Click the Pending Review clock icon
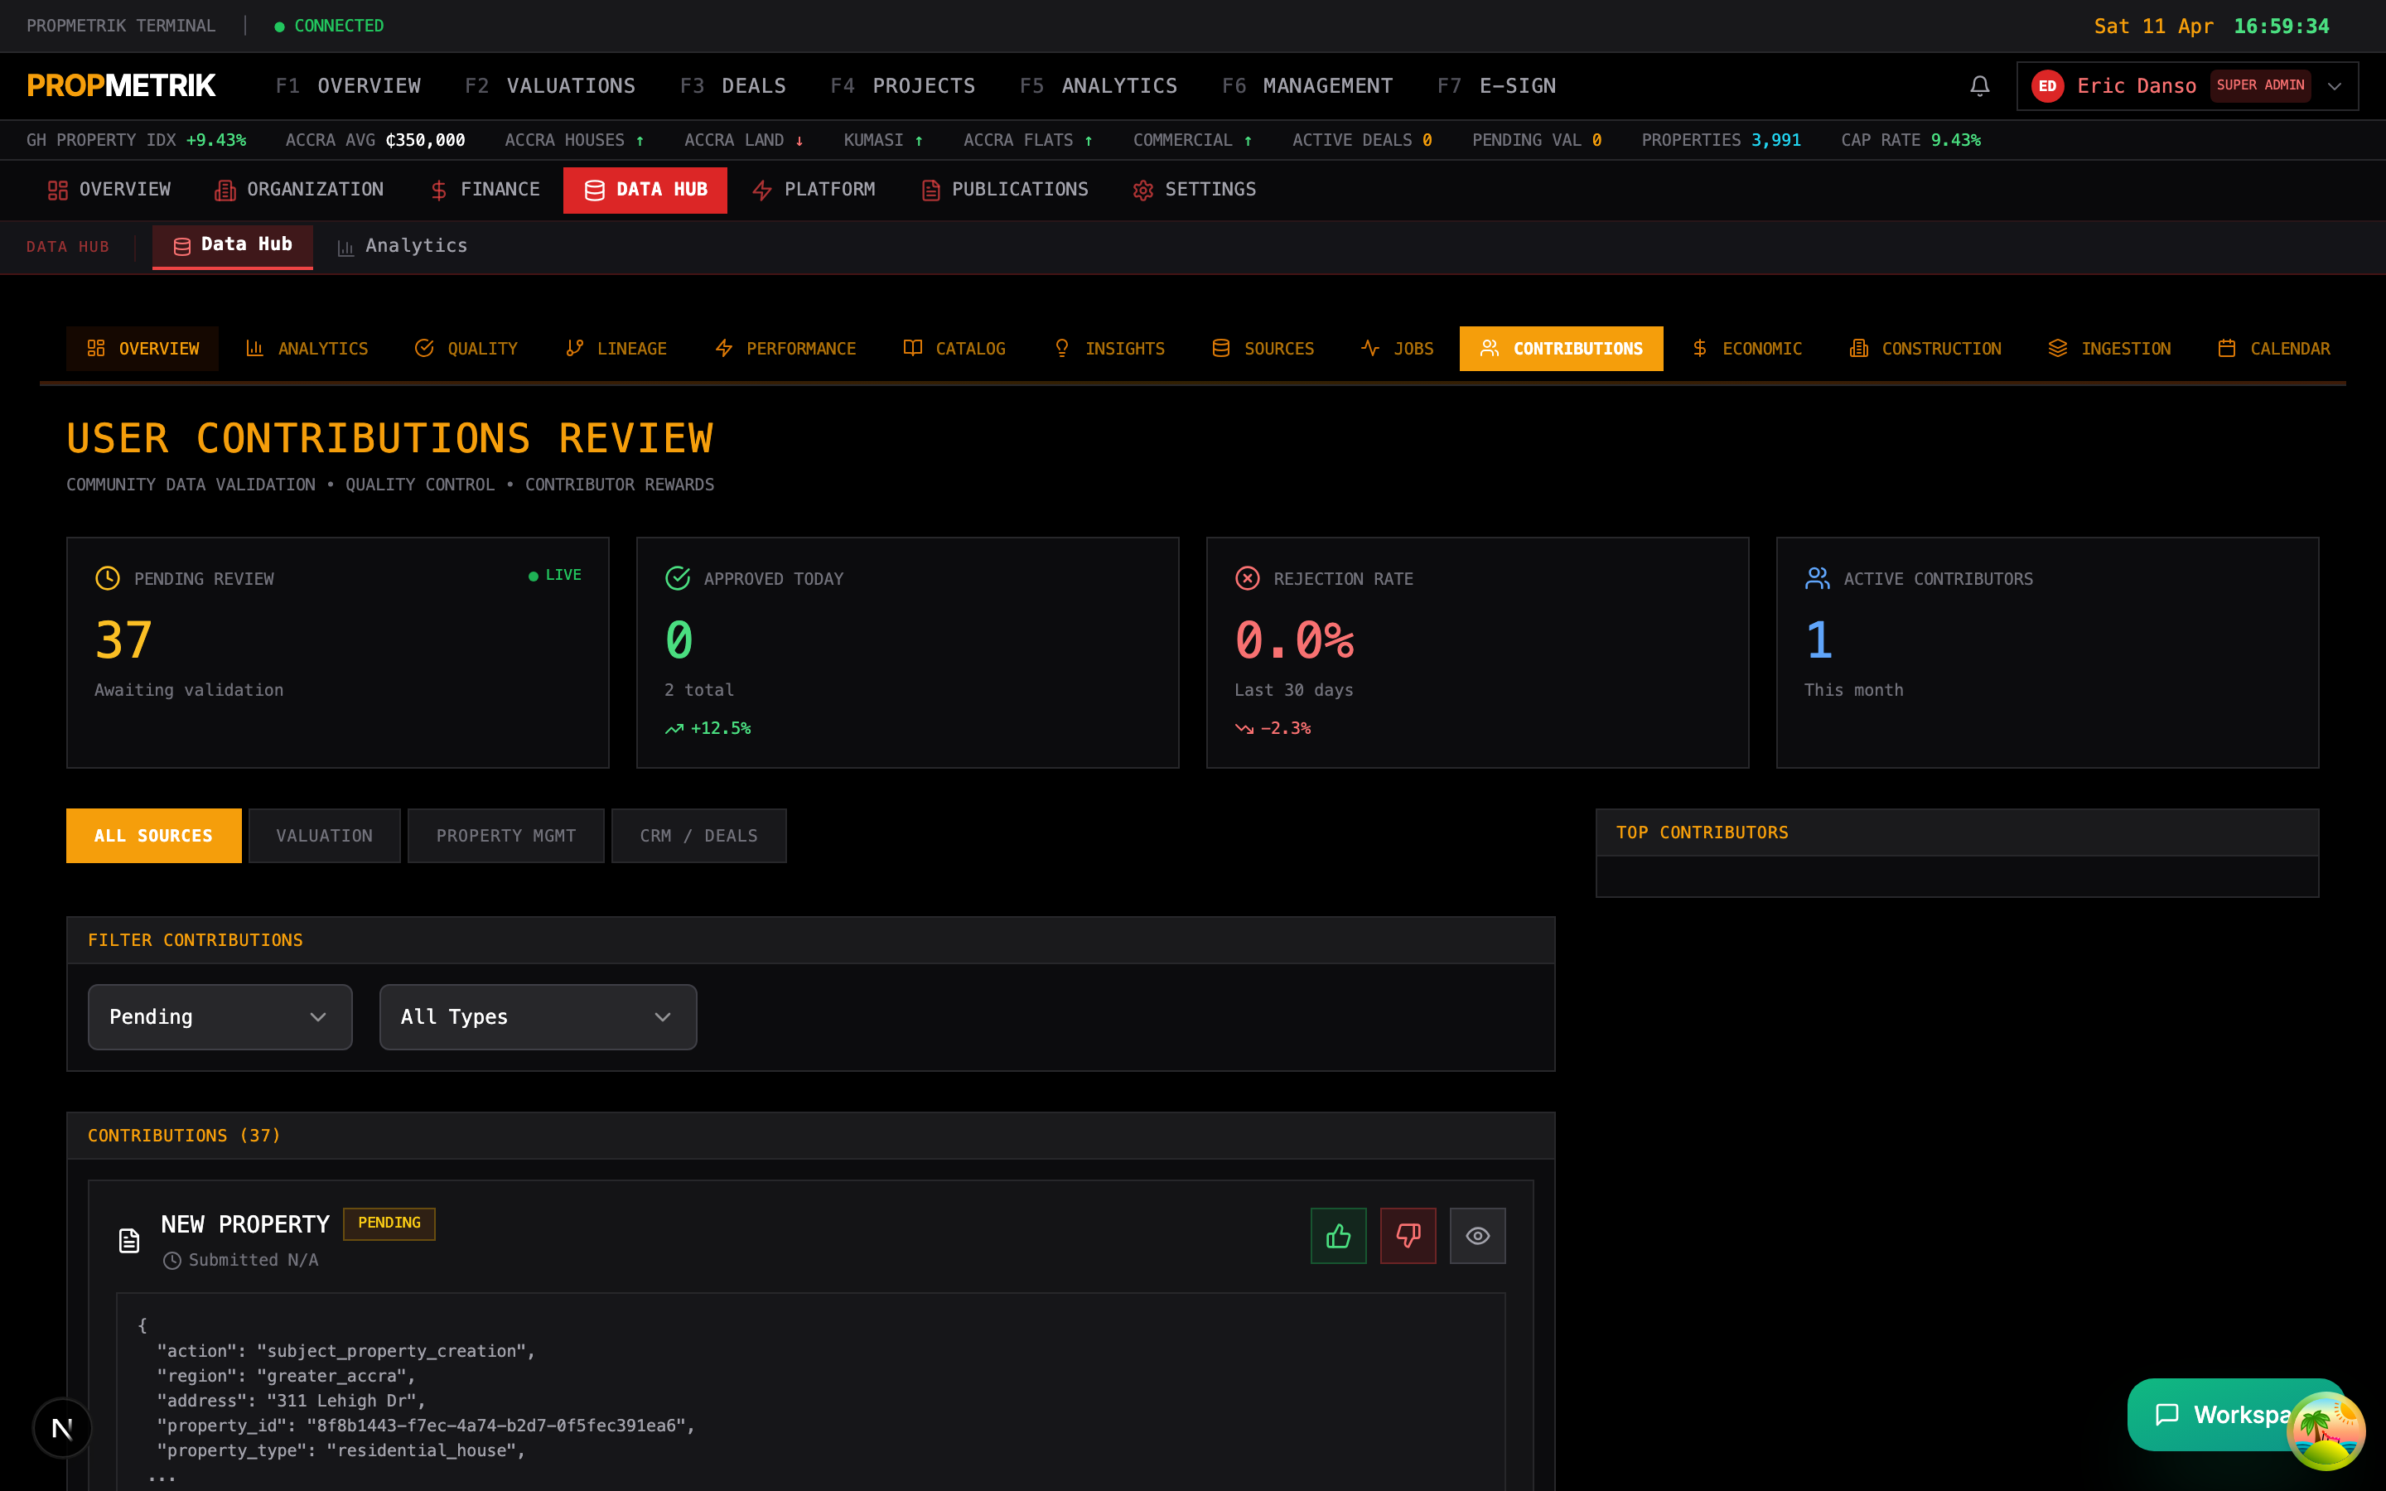 tap(108, 578)
